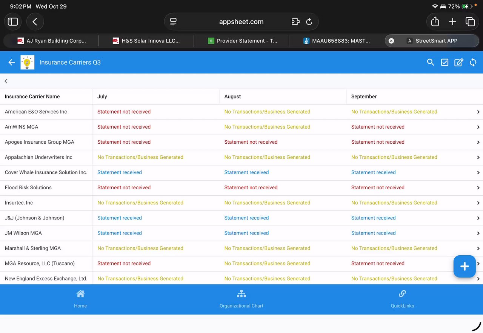Select the AmWINS MGA carrier name
This screenshot has width=483, height=333.
pos(22,127)
